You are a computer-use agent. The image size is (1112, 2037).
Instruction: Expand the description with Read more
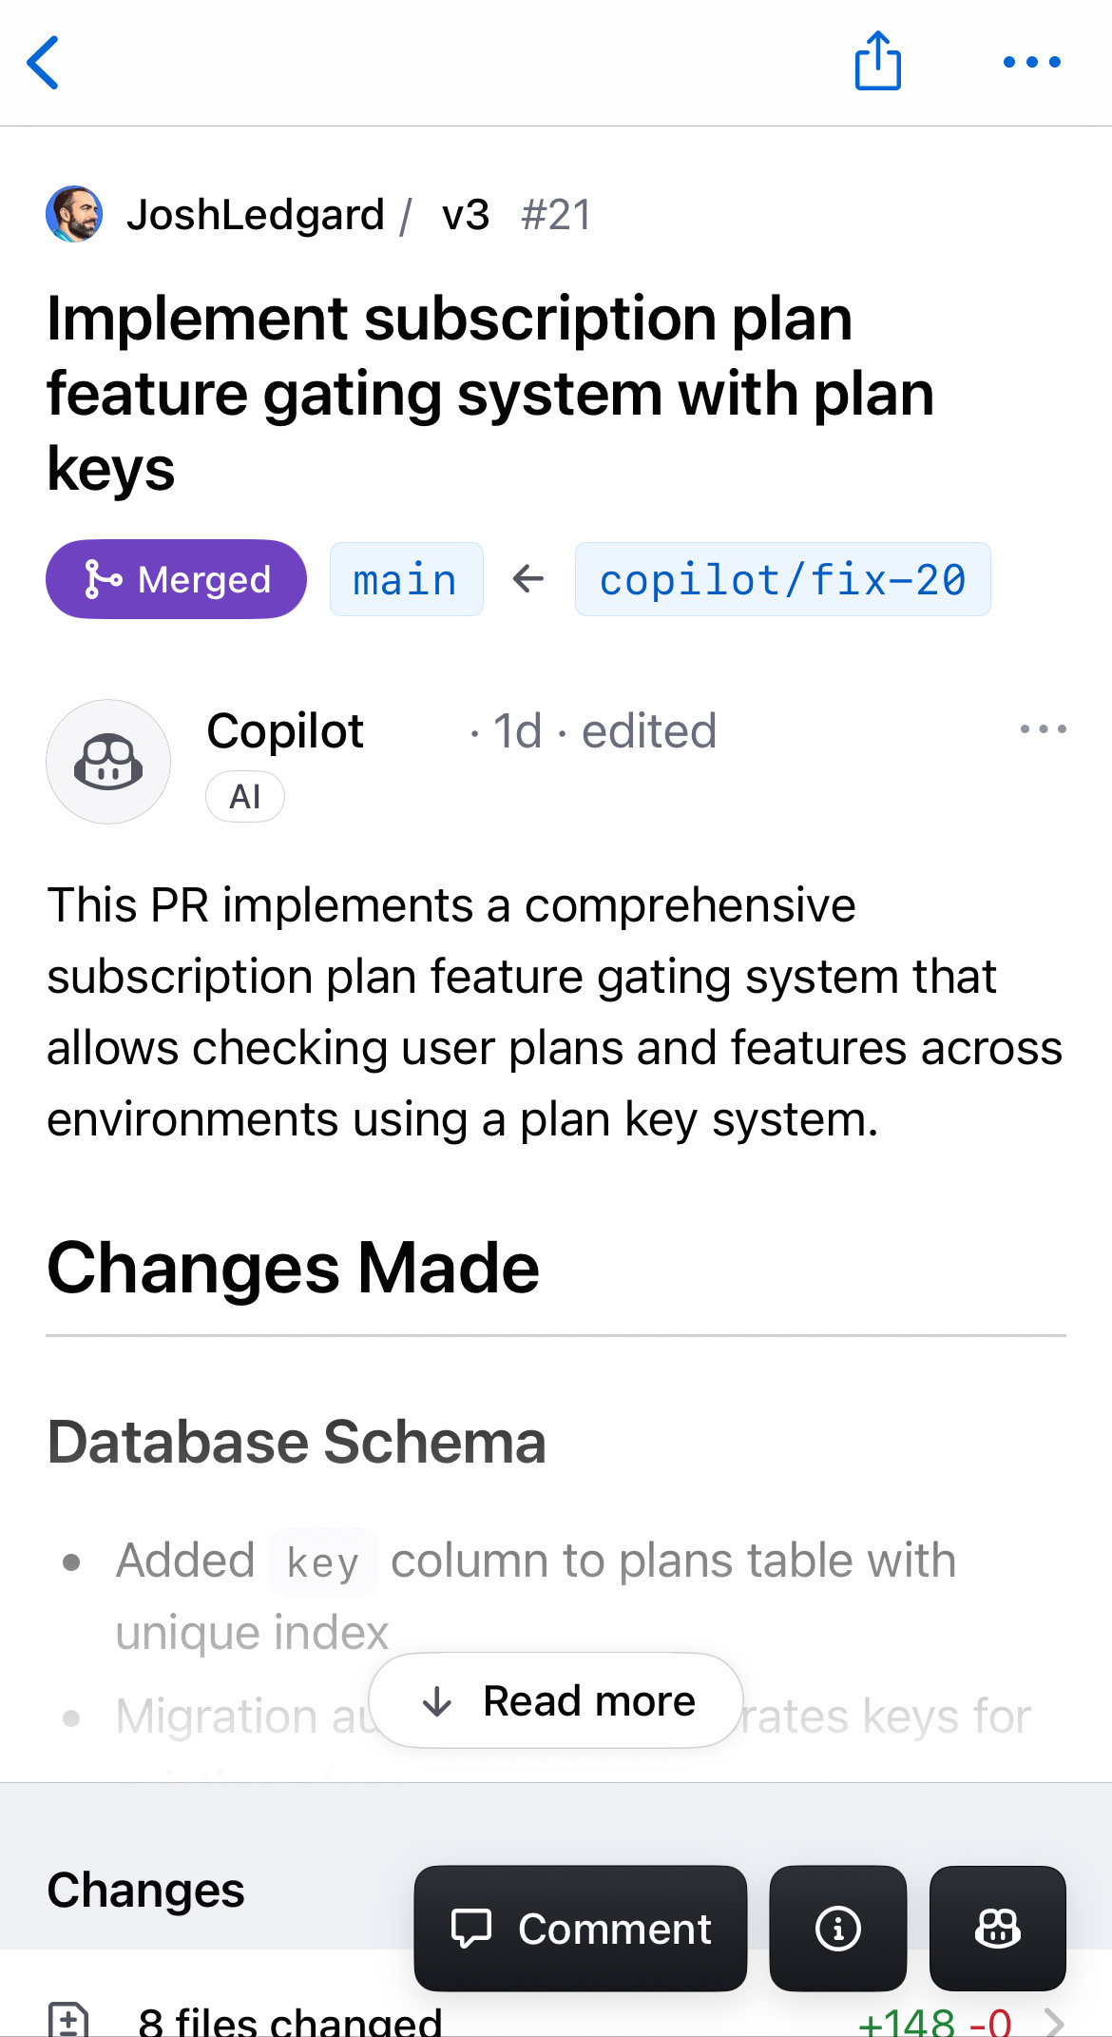point(555,1700)
